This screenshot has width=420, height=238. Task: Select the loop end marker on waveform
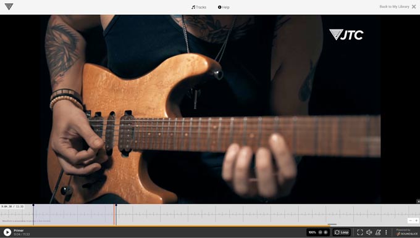pos(116,205)
